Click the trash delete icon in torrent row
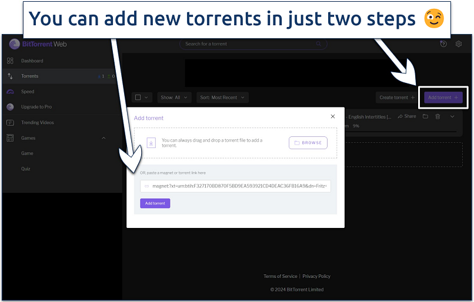The width and height of the screenshot is (474, 302). (438, 116)
